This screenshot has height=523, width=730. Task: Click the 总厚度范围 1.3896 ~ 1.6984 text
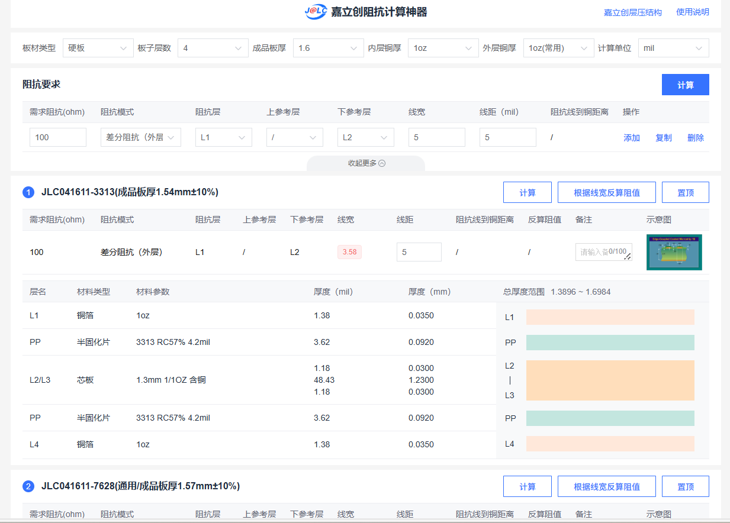click(557, 292)
